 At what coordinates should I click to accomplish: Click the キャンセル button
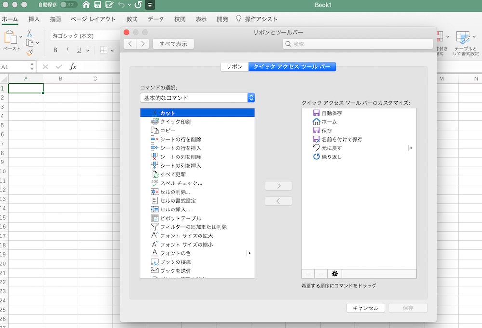click(365, 308)
